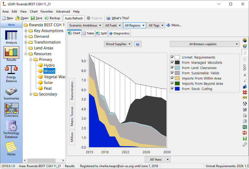Open the Wood Supplies dropdown
This screenshot has width=249, height=169.
coord(118,44)
